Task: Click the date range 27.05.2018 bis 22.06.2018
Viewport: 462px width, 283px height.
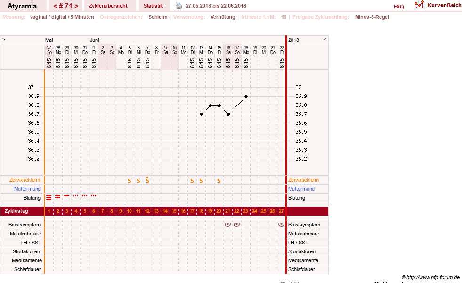Action: pyautogui.click(x=216, y=6)
